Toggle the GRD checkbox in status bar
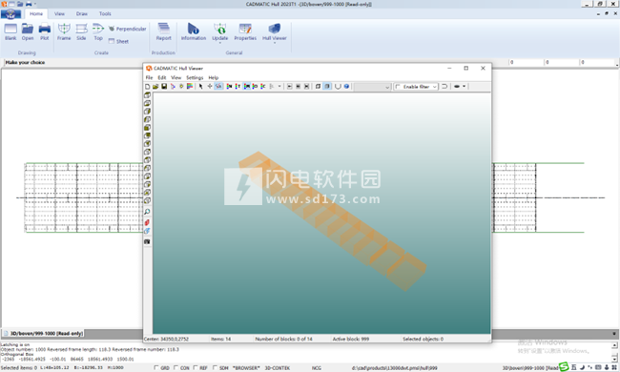620x372 pixels. [156, 367]
